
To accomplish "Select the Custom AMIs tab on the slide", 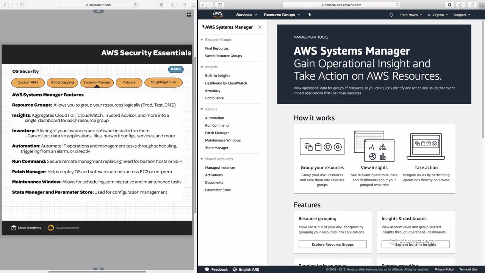I will [28, 82].
